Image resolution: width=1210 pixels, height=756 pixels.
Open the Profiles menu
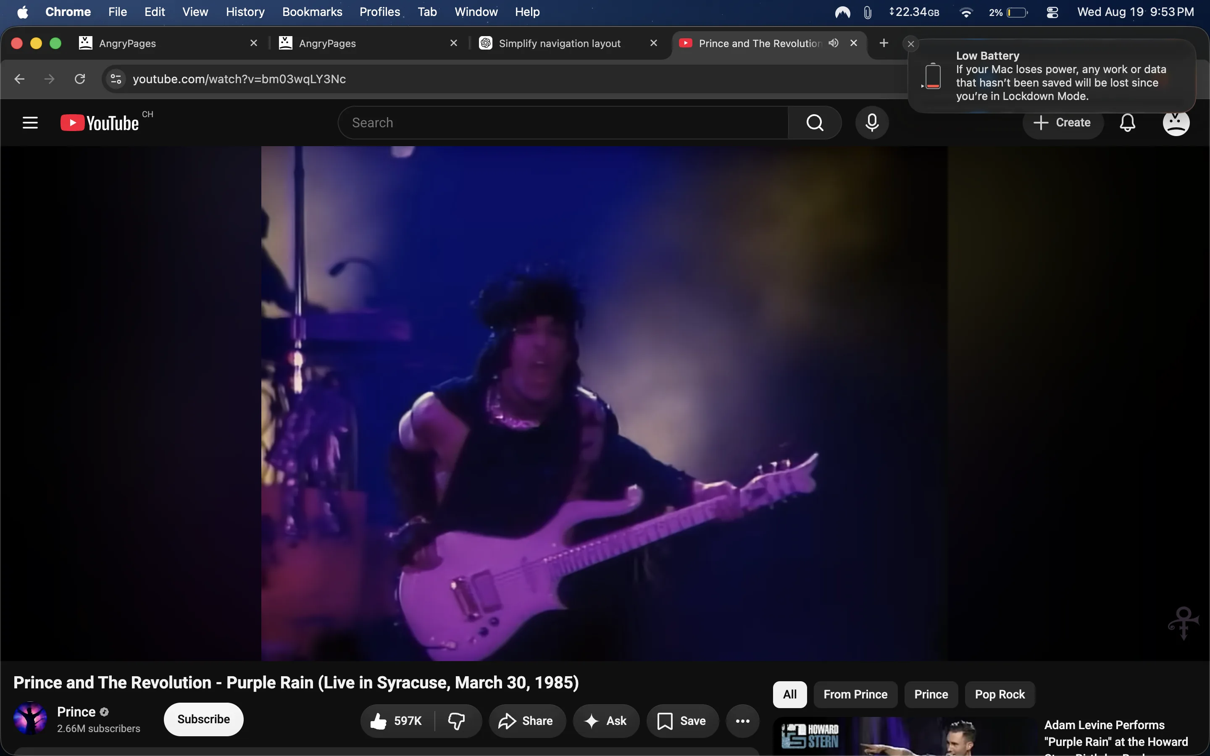379,12
